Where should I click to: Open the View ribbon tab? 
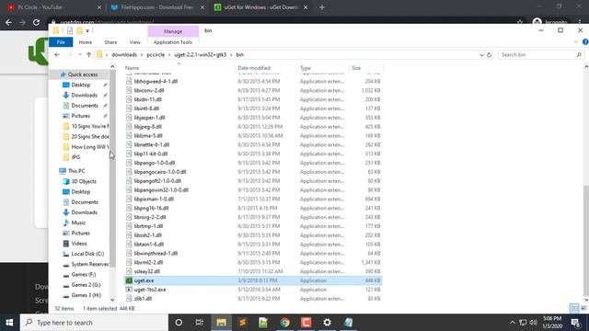point(134,42)
